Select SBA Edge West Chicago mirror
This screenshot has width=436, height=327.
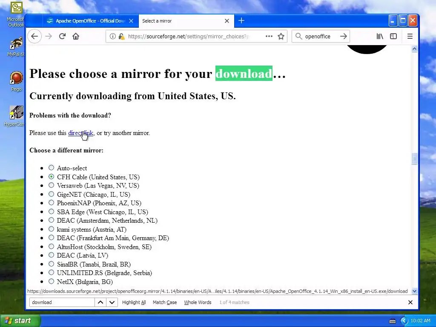tap(51, 212)
